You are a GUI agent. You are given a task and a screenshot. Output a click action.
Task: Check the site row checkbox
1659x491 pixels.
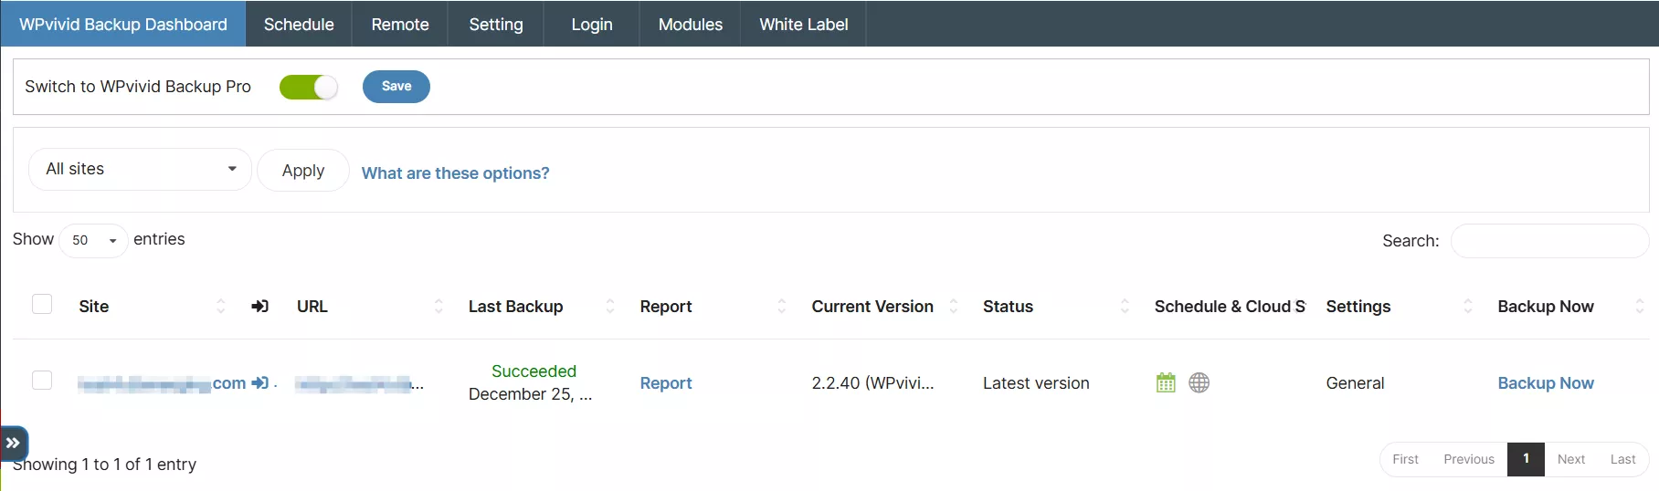(x=42, y=380)
